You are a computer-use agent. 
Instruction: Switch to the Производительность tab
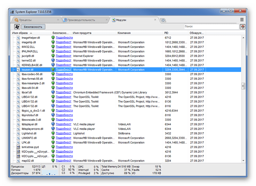click(81, 20)
